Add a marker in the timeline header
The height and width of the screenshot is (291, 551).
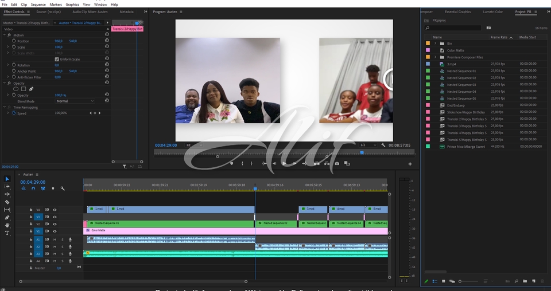[53, 188]
